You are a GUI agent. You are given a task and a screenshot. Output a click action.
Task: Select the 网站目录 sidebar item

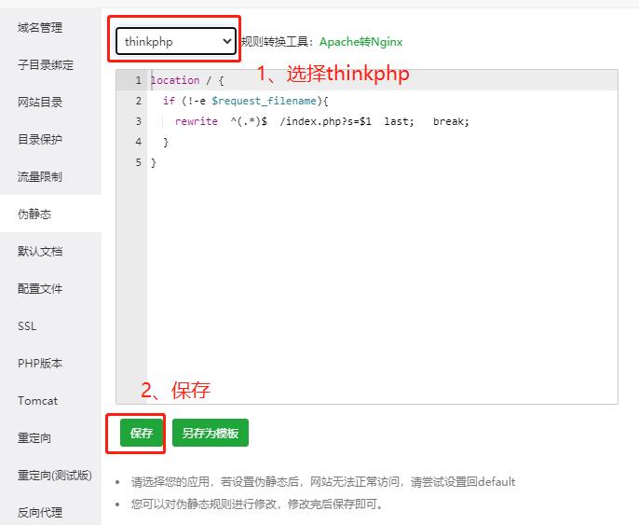(40, 103)
